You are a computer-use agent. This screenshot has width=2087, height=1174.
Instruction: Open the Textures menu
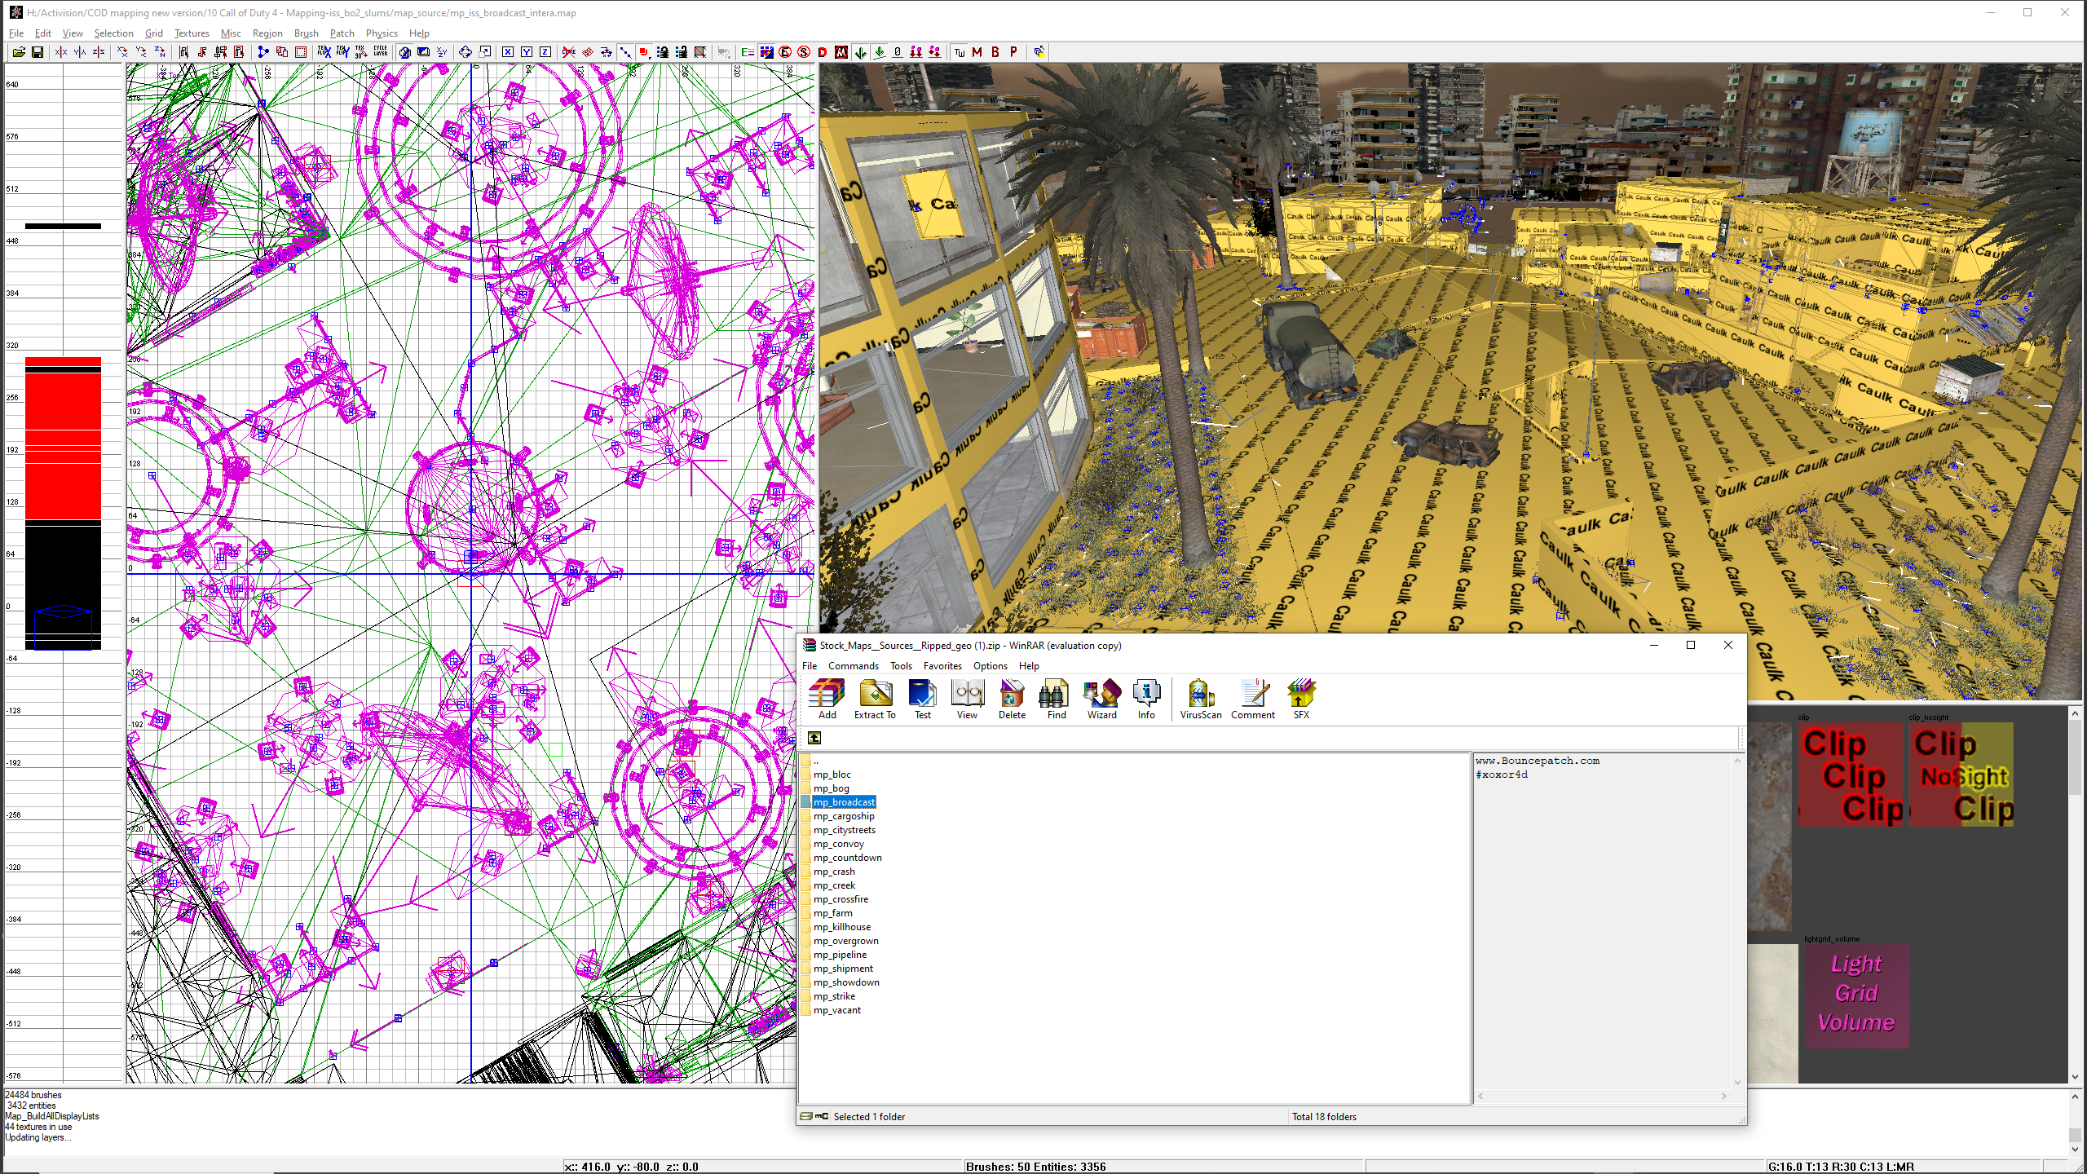(192, 33)
